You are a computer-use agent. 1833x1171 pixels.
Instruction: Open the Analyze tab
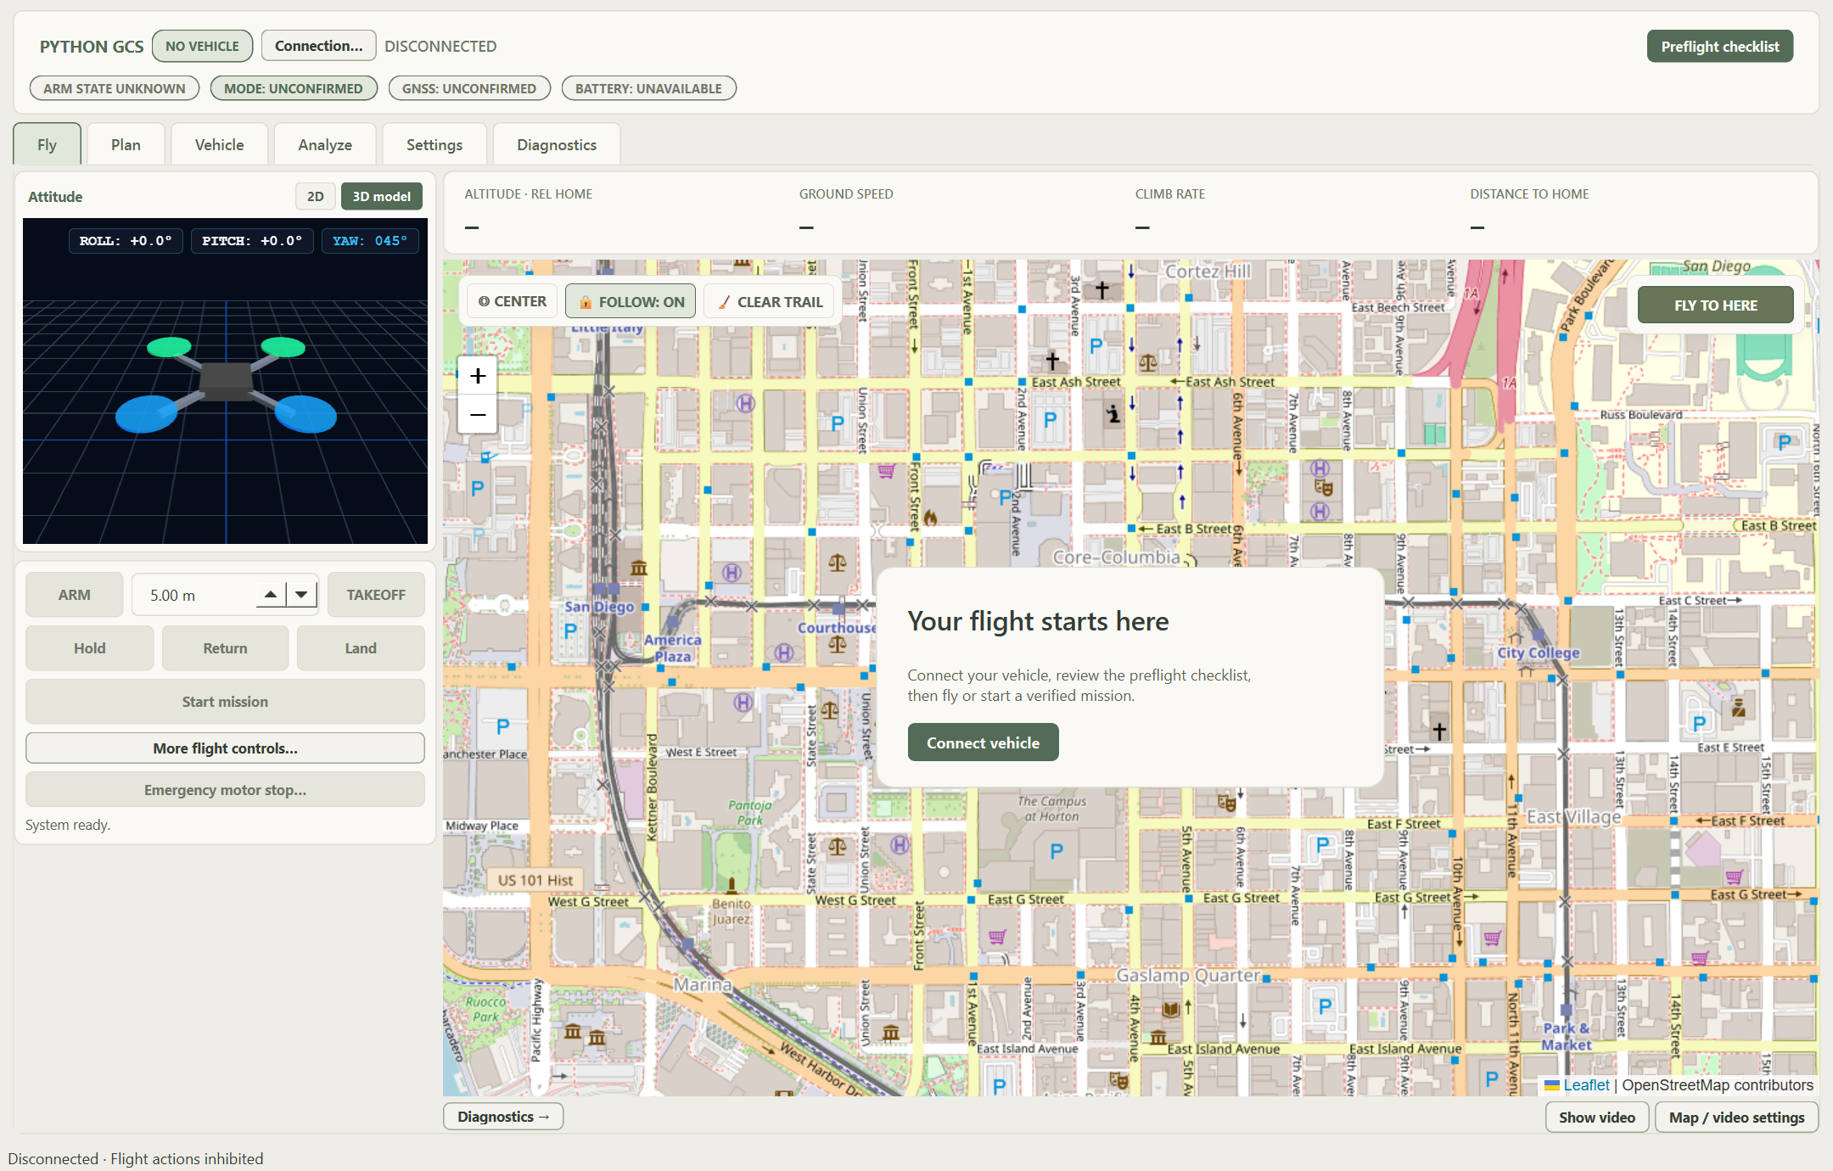(325, 144)
